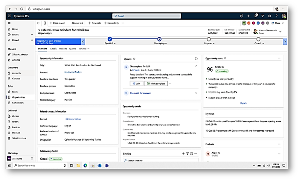Open the Dynamics 365 app launcher waffle
Viewport: 299px width, 180px height.
tap(9, 16)
